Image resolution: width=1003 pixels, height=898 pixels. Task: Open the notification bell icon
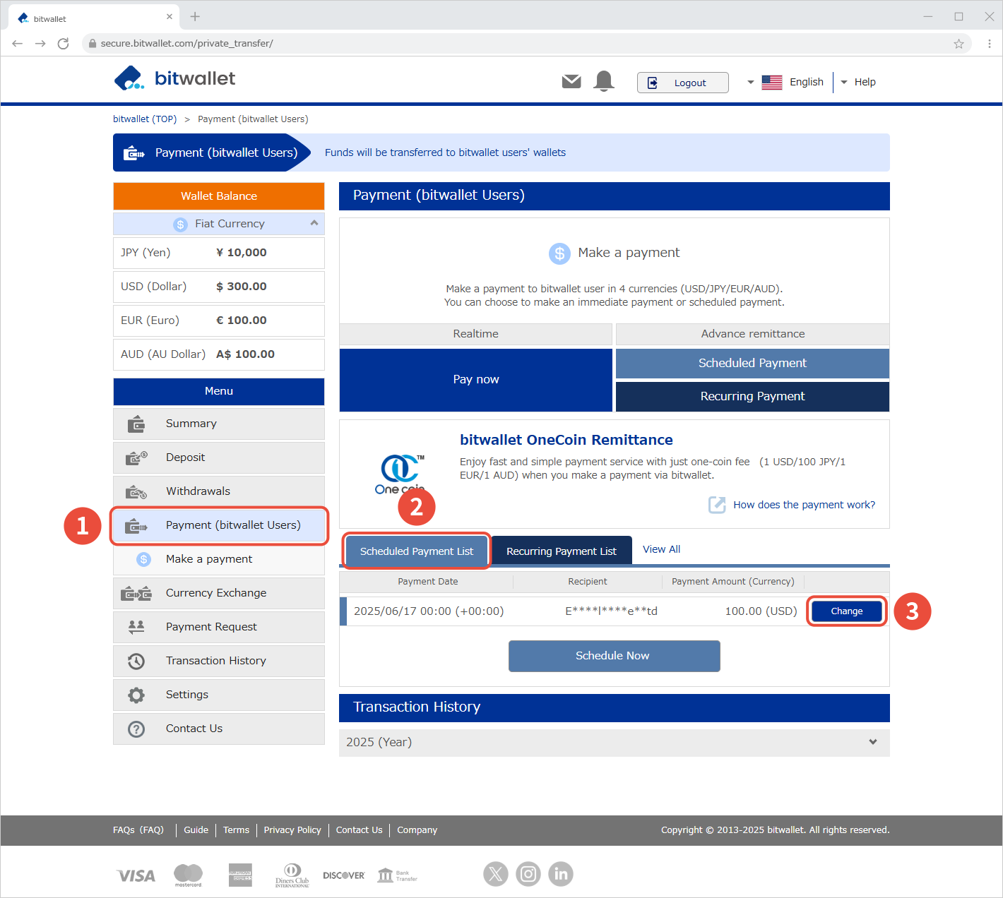(x=604, y=81)
